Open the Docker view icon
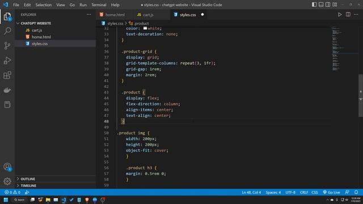The height and width of the screenshot is (204, 363). (7, 90)
